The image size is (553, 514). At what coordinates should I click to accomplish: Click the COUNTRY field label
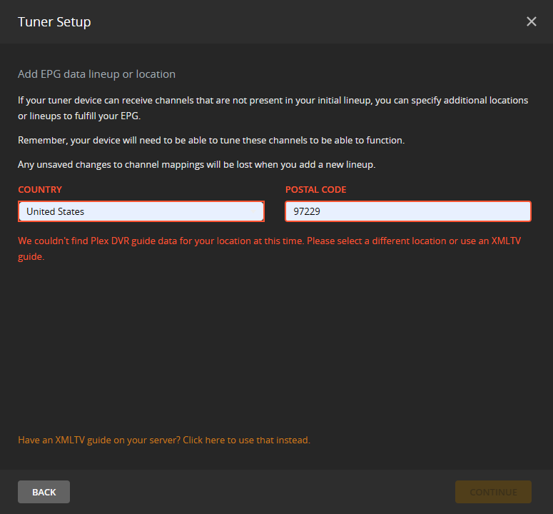40,190
